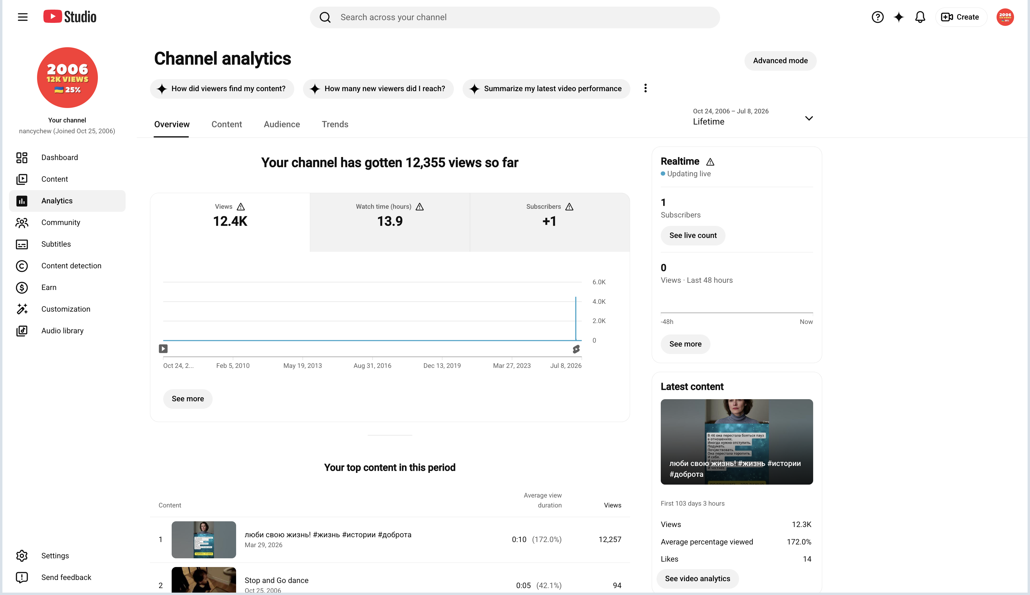Viewport: 1030px width, 595px height.
Task: Open the account avatar in top right
Action: 1005,17
